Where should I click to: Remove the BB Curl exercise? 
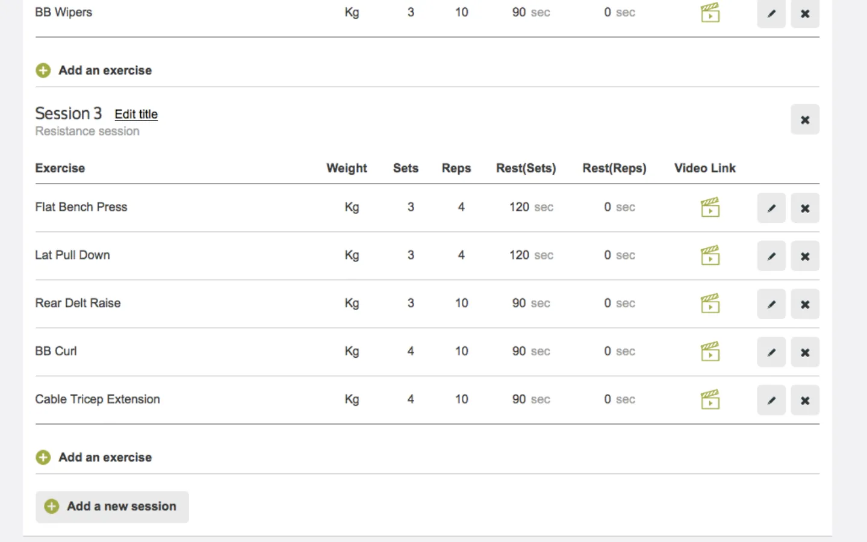[805, 352]
